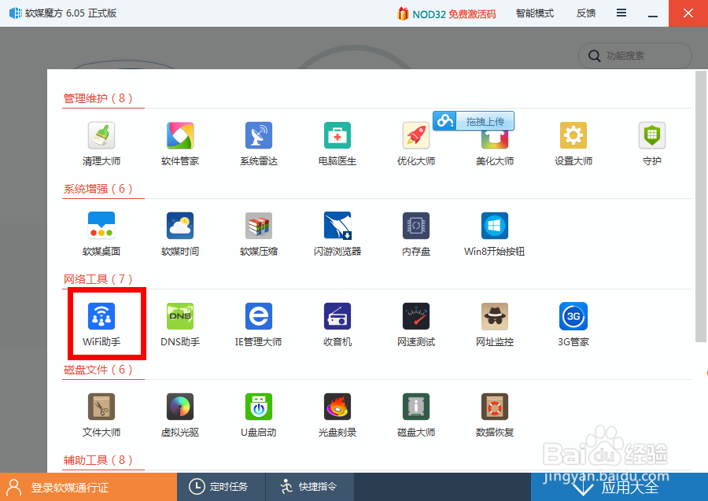Select 磁盘文件 (6) category header
708x501 pixels.
coord(98,370)
